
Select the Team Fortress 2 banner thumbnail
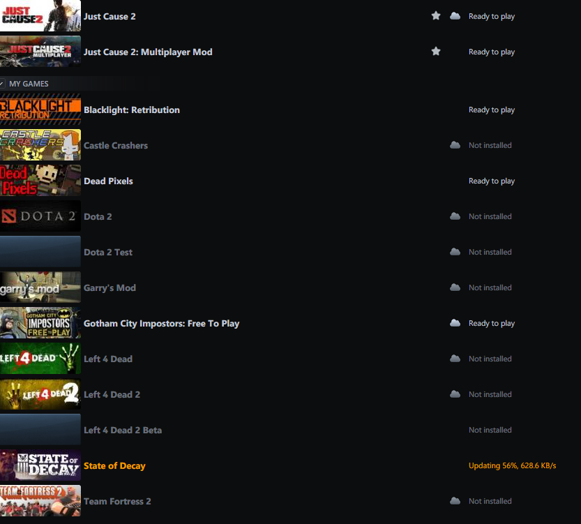(40, 500)
